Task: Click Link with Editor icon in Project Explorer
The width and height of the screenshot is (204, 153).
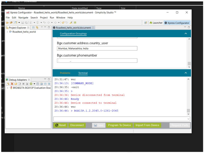Action: click(x=37, y=28)
